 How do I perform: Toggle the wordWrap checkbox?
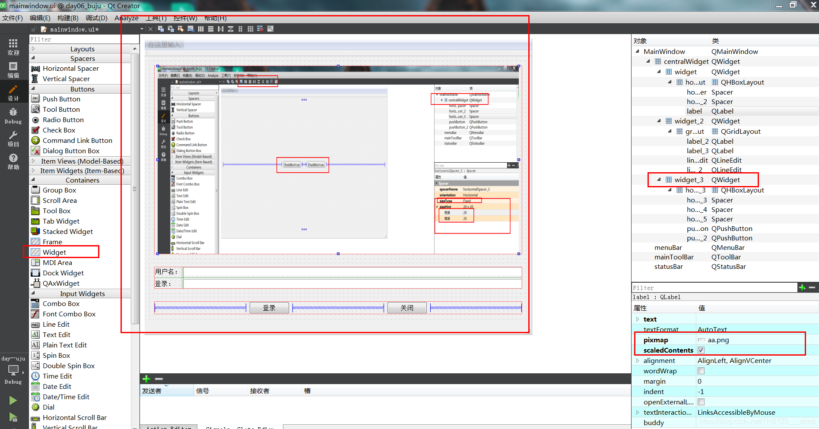[x=701, y=371]
